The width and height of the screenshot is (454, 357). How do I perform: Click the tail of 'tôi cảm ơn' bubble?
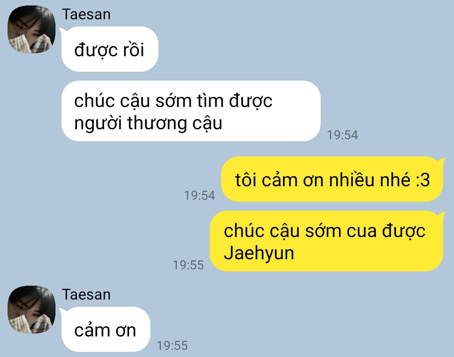point(441,161)
